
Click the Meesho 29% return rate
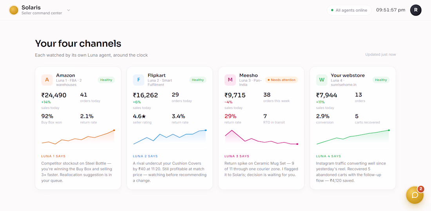(230, 116)
